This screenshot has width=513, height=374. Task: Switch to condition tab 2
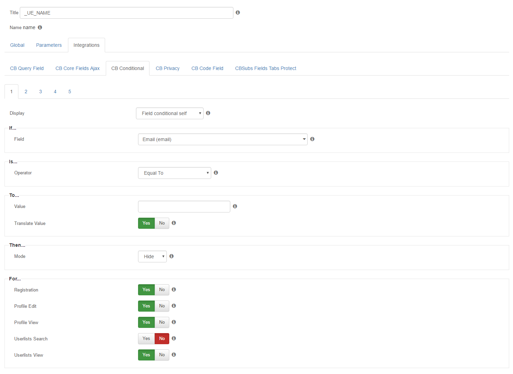coord(26,92)
